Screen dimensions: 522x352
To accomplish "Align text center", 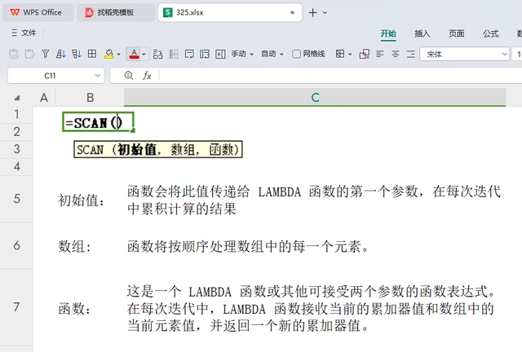I will tap(396, 54).
